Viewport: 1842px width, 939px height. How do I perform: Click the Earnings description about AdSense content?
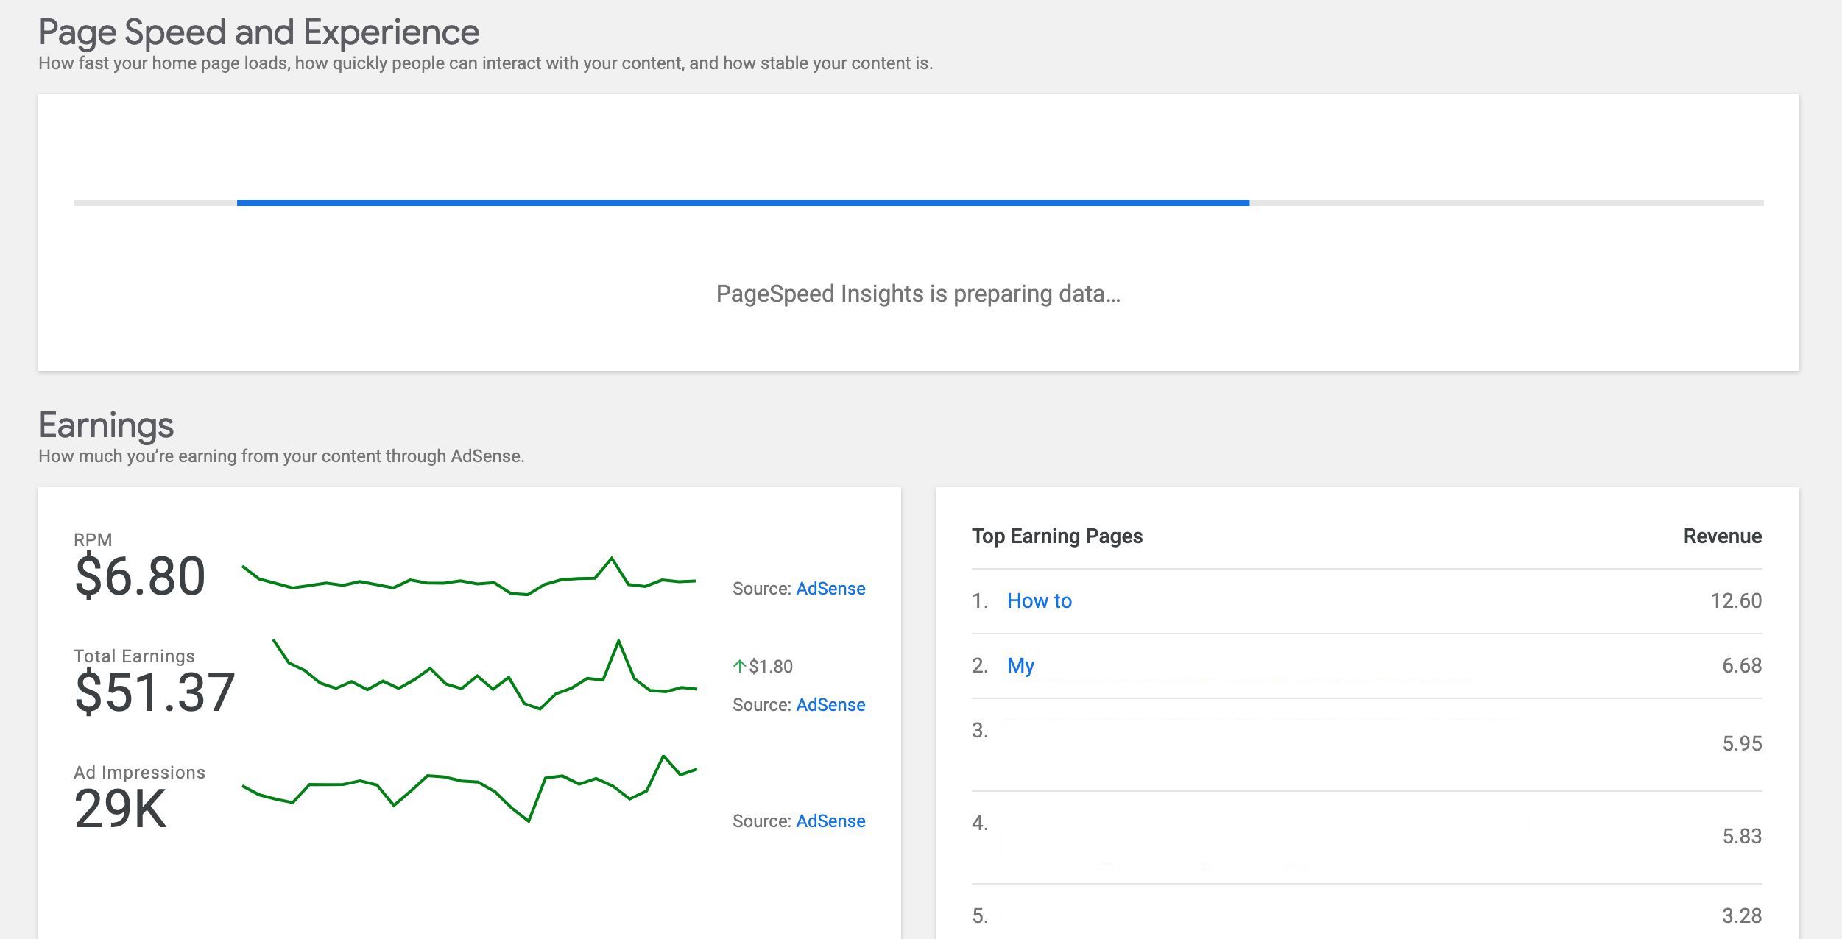[281, 457]
